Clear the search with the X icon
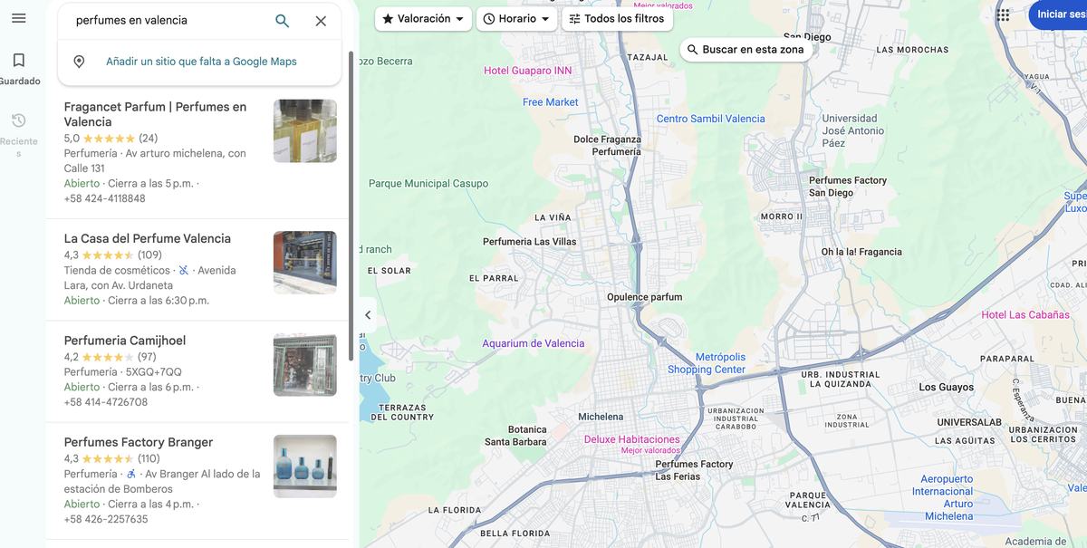This screenshot has width=1087, height=548. pos(321,21)
